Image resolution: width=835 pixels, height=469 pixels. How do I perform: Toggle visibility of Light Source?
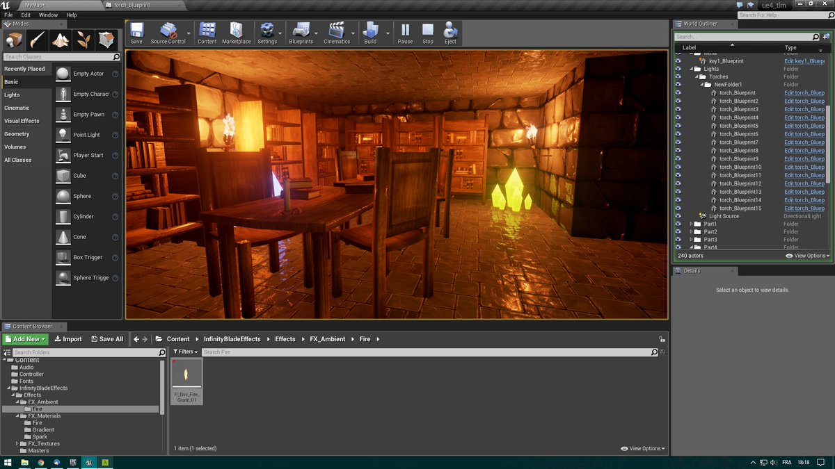(x=678, y=216)
